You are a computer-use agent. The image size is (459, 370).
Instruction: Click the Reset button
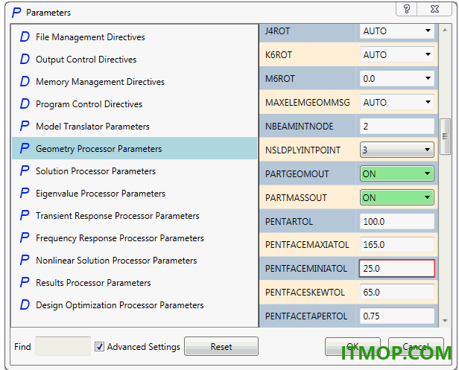click(x=221, y=347)
